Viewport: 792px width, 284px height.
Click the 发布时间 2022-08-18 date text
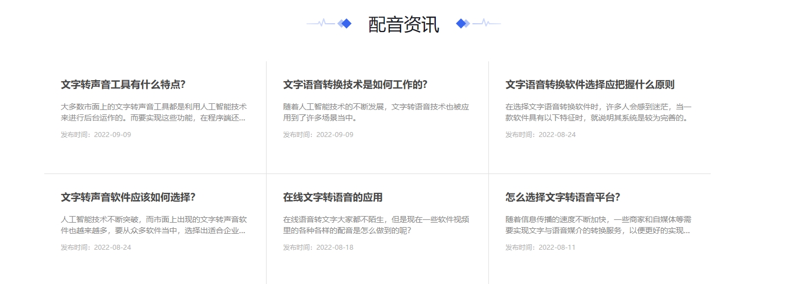point(318,248)
